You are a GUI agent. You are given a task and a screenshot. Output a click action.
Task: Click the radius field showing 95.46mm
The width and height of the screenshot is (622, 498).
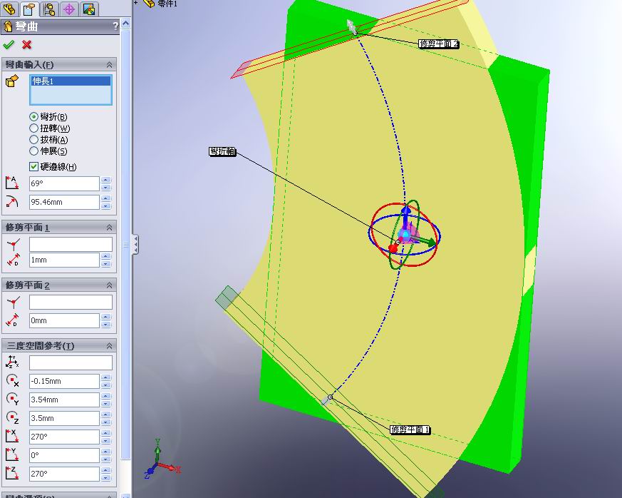tap(64, 202)
